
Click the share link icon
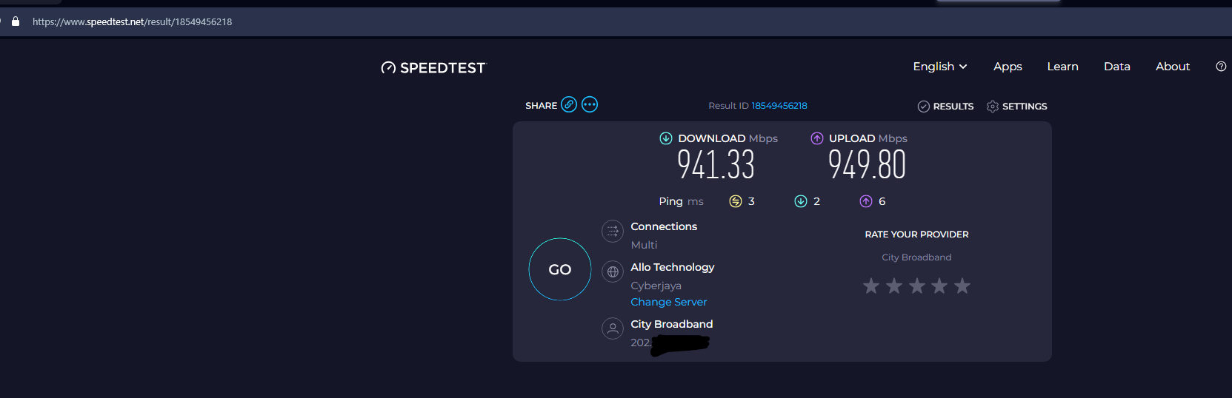point(569,104)
